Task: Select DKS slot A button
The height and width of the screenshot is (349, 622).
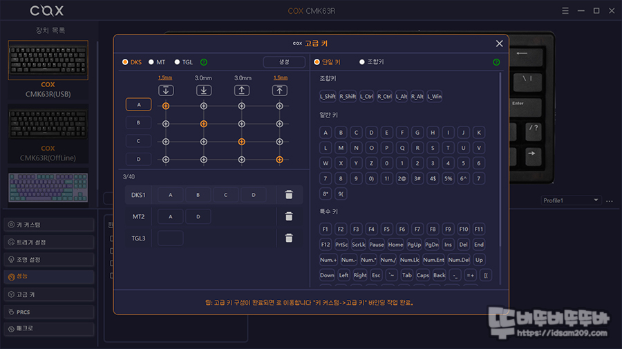Action: pyautogui.click(x=138, y=105)
